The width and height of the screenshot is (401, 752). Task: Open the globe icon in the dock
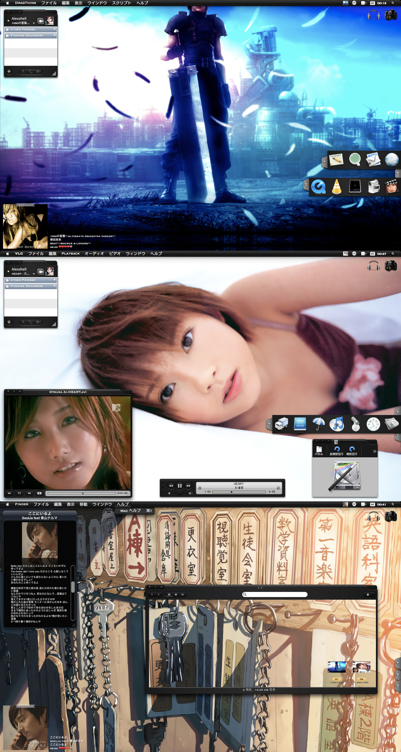click(391, 160)
